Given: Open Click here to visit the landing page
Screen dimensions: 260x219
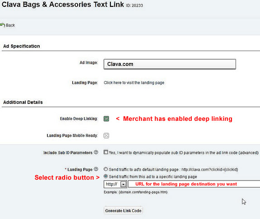Looking at the screenshot, I should (x=134, y=83).
